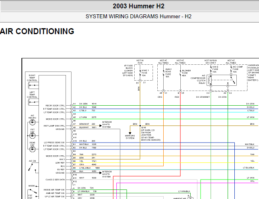This screenshot has width=259, height=199.
Task: Click the 'LEFT TEMP CONTROL' label
Action: click(32, 95)
